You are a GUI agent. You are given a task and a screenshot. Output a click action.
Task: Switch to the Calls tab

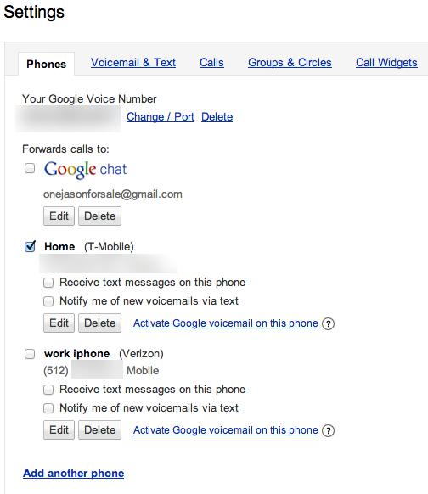[211, 62]
